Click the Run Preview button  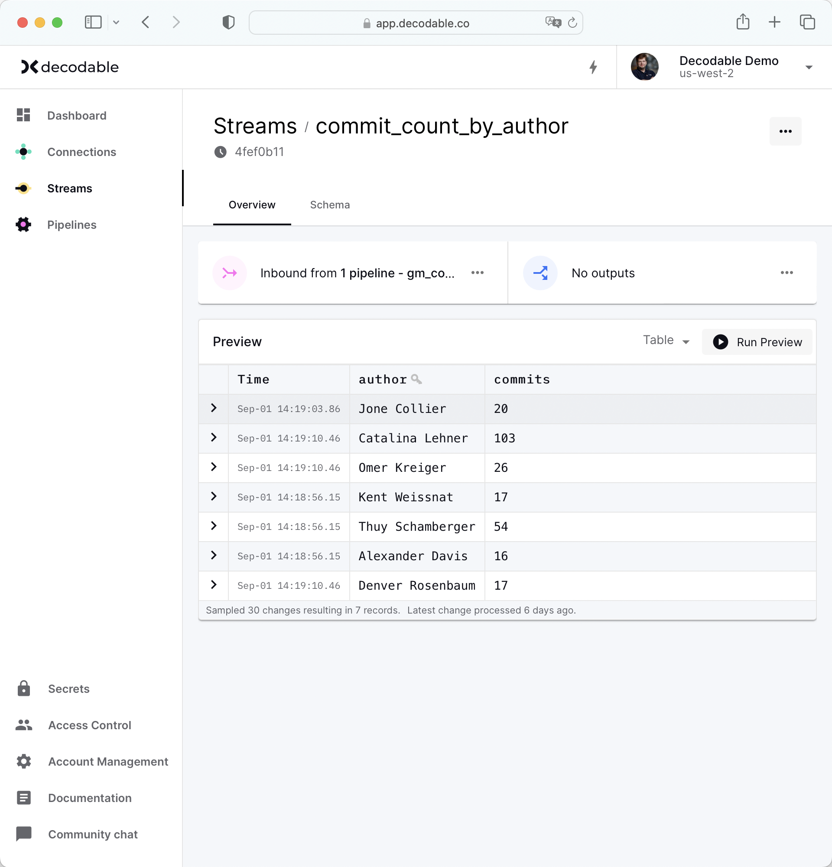757,341
